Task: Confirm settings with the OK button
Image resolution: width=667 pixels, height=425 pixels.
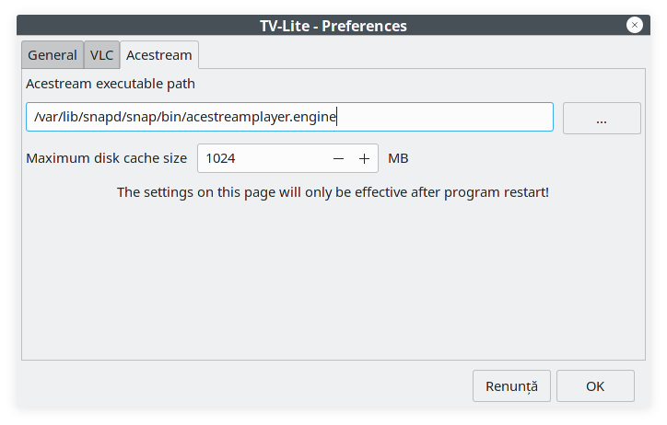Action: (x=595, y=386)
